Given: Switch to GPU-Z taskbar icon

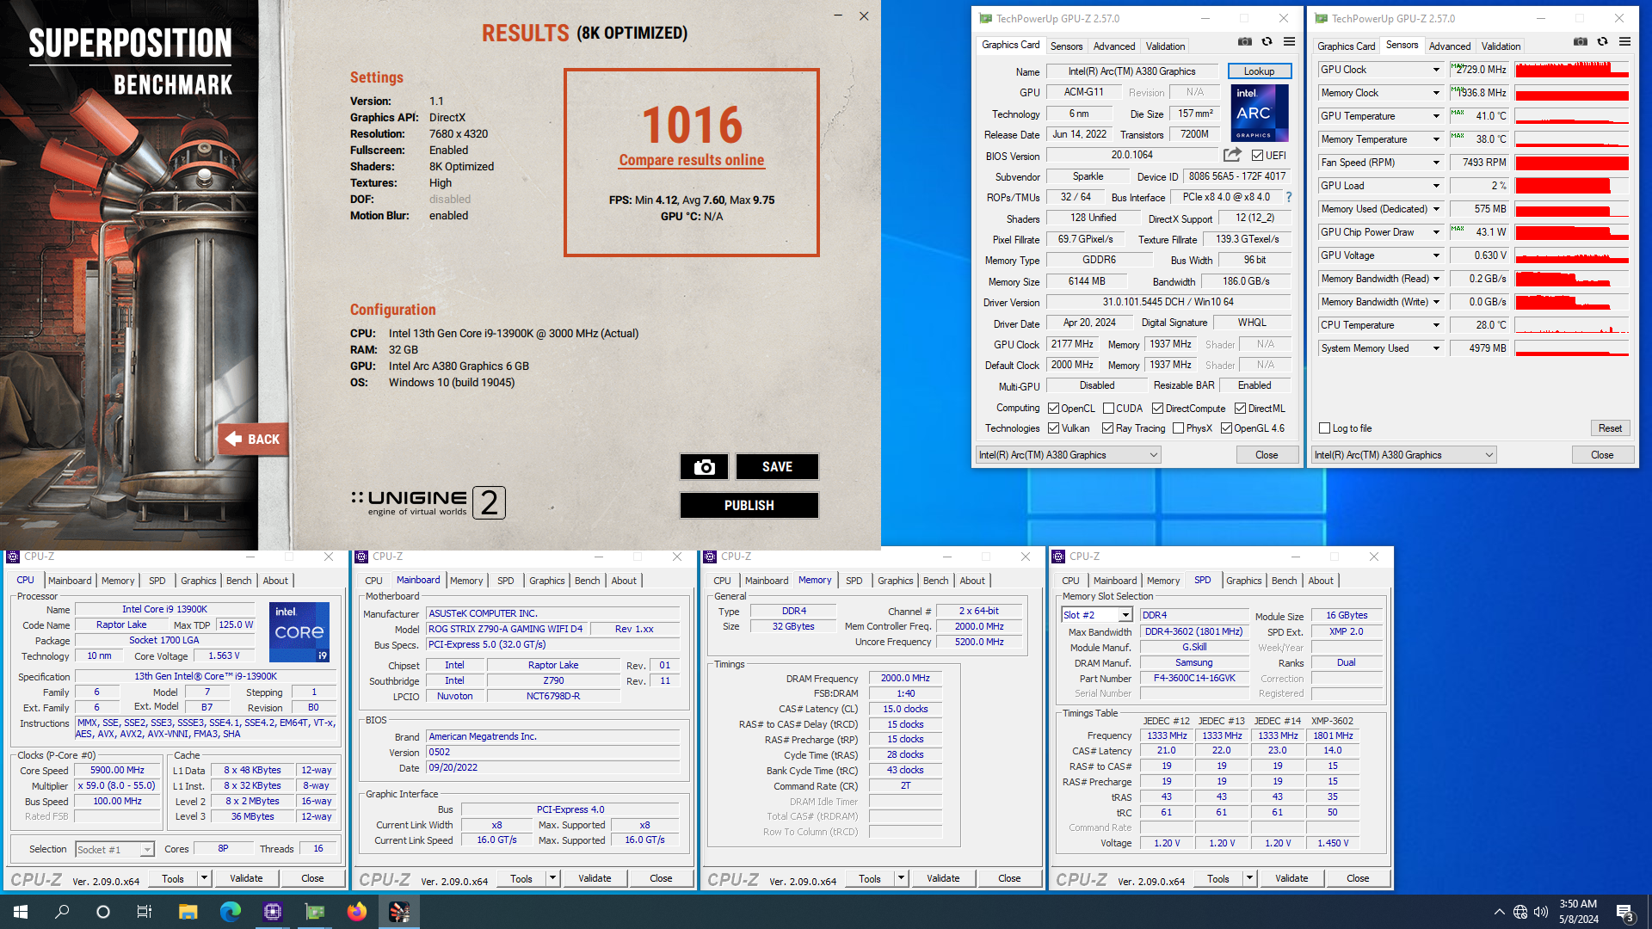Looking at the screenshot, I should point(315,912).
